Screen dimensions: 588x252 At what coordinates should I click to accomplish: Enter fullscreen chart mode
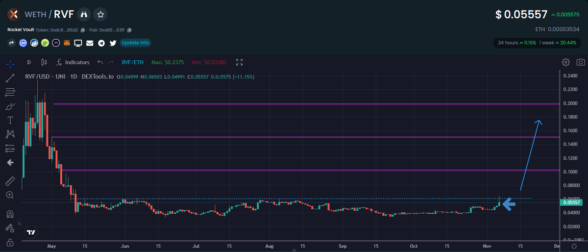240,62
